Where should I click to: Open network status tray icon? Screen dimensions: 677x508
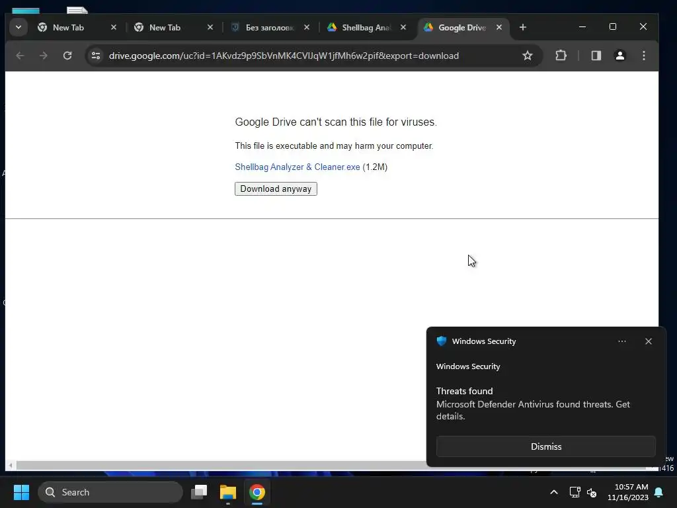(575, 492)
